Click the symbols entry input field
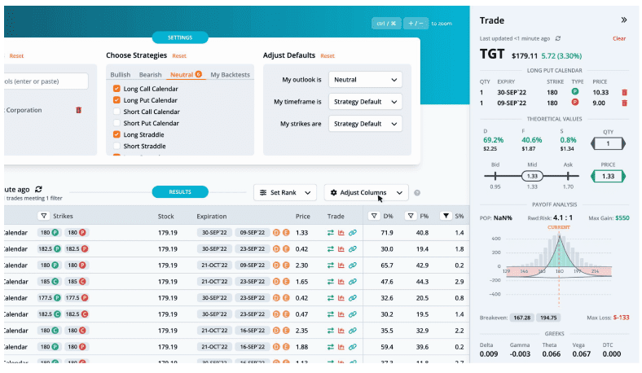This screenshot has height=373, width=642. pos(45,81)
